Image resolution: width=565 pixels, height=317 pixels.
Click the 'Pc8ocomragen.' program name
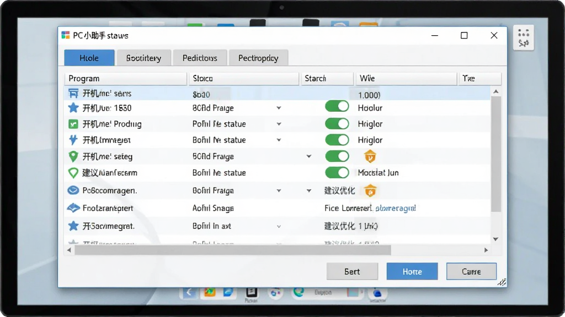[x=110, y=190]
